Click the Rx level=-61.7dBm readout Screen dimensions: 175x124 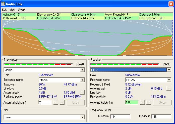[82, 18]
